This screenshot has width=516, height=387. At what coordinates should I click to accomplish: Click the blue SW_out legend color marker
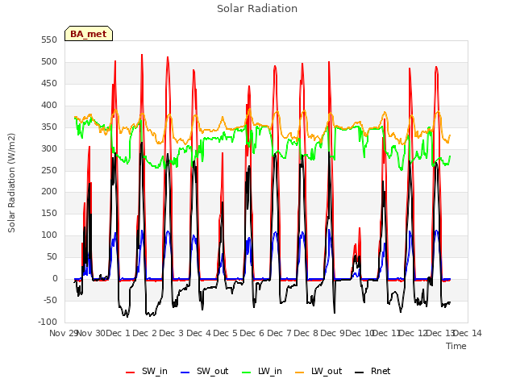185,372
